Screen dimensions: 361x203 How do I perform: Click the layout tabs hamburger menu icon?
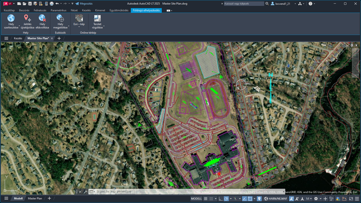tap(6, 198)
